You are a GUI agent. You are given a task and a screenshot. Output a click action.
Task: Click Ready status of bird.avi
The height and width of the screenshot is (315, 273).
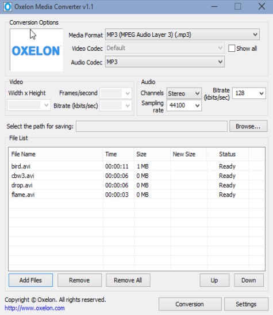pyautogui.click(x=227, y=166)
